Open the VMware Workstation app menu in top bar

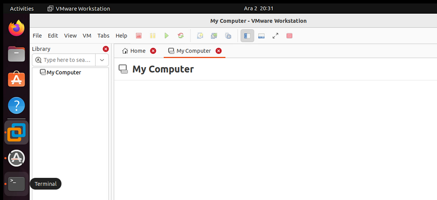pyautogui.click(x=79, y=9)
